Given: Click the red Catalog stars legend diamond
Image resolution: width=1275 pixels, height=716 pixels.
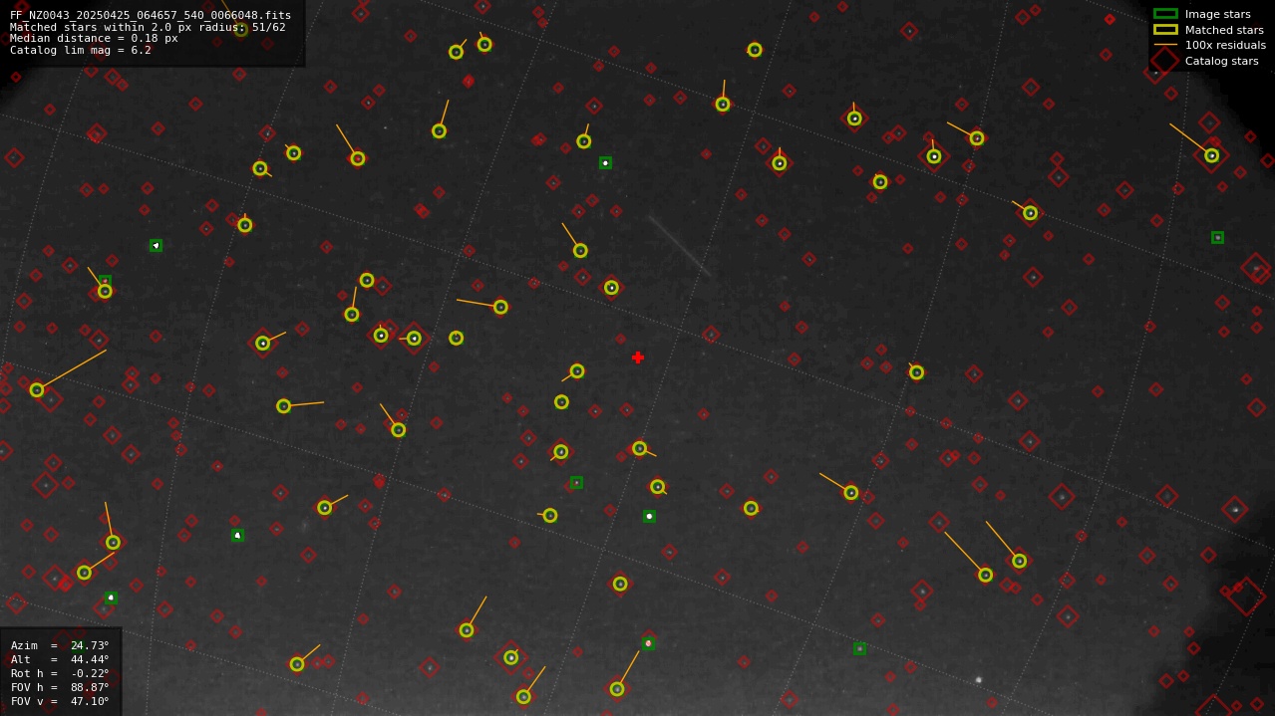Looking at the screenshot, I should (1165, 61).
